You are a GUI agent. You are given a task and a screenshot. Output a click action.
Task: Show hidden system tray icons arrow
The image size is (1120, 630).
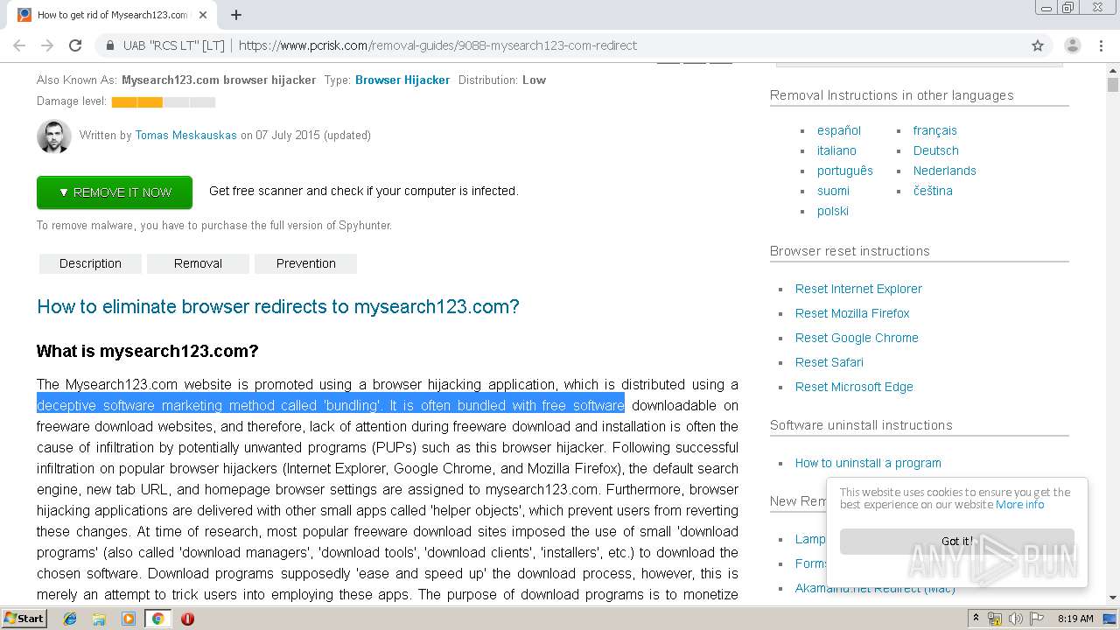click(976, 619)
